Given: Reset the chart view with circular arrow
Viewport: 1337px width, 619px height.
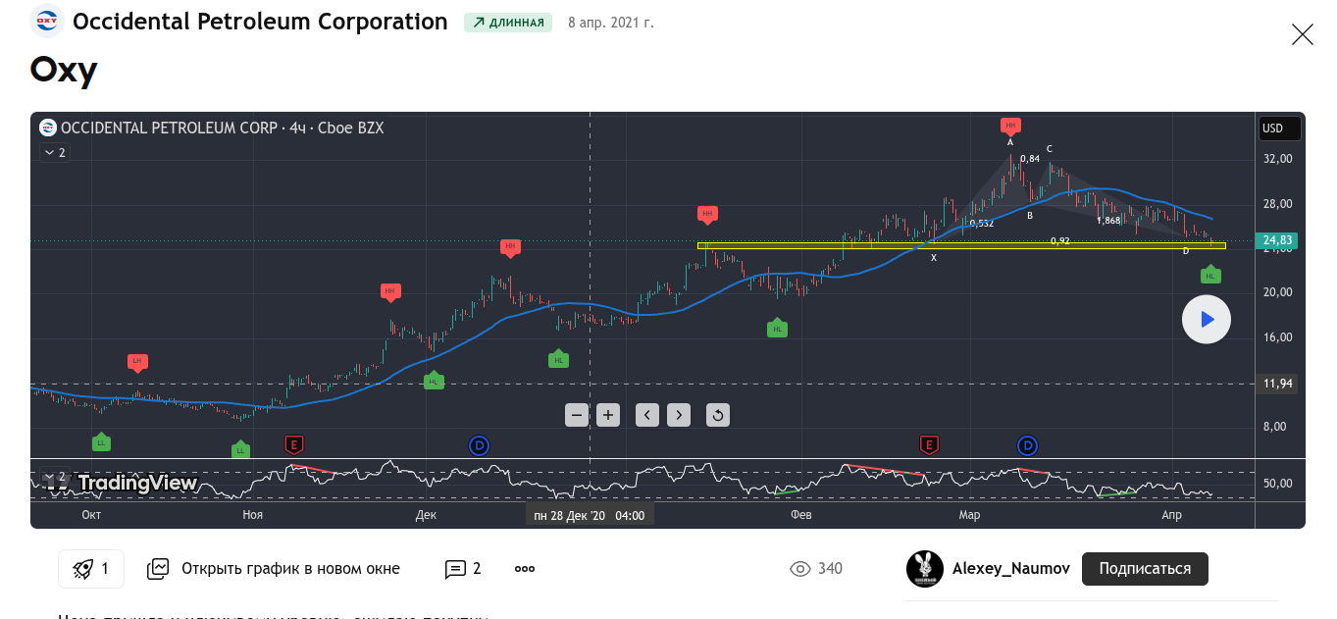Looking at the screenshot, I should 718,415.
